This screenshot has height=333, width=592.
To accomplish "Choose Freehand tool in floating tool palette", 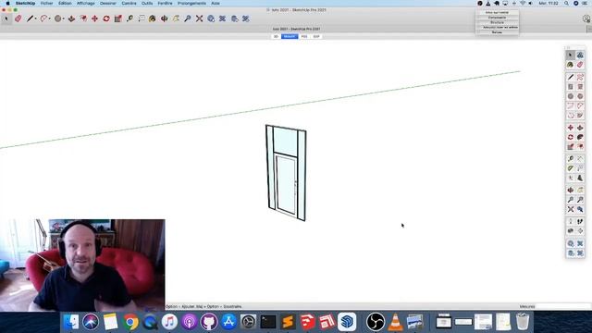I will [x=580, y=77].
